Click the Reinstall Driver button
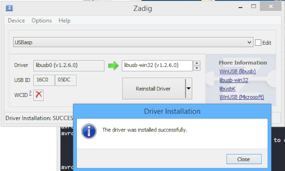This screenshot has width=285, height=171. [154, 88]
